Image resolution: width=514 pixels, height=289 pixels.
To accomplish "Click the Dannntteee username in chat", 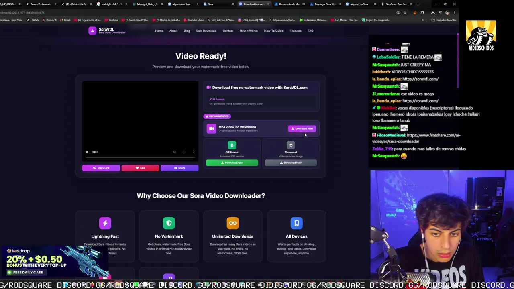I will pyautogui.click(x=388, y=49).
